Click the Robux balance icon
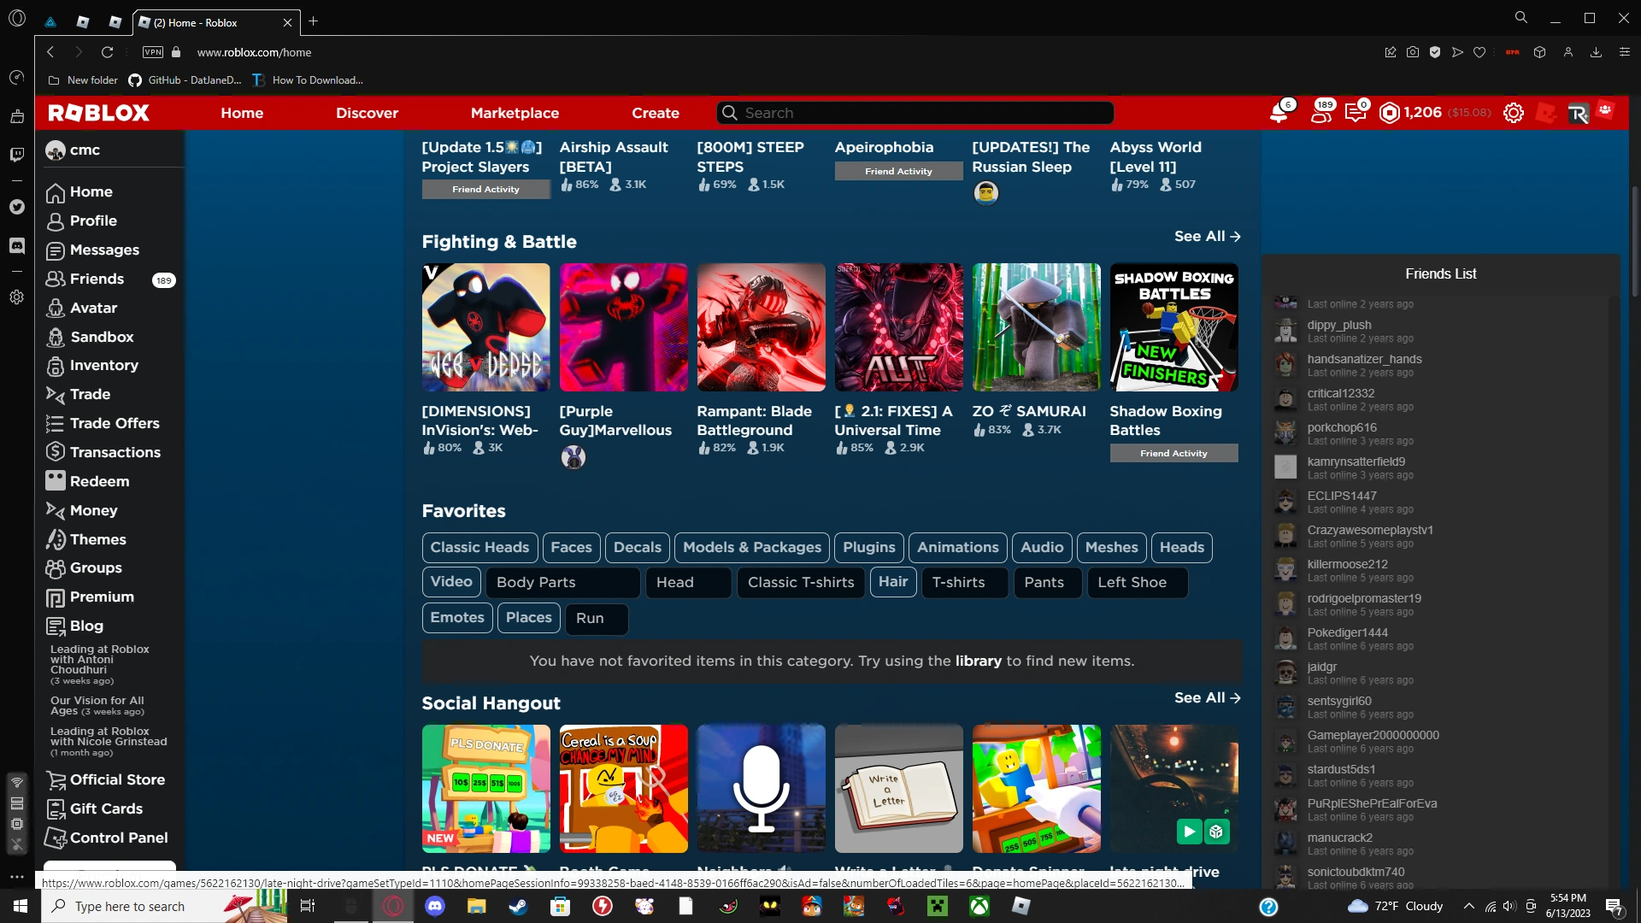The image size is (1641, 923). pyautogui.click(x=1390, y=113)
